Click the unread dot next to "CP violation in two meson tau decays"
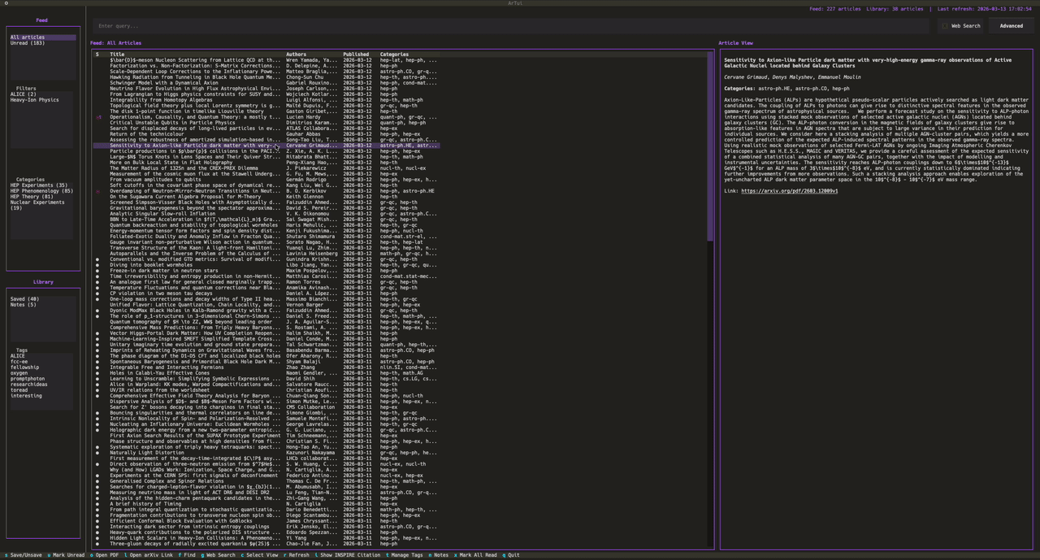The width and height of the screenshot is (1040, 560). tap(97, 293)
